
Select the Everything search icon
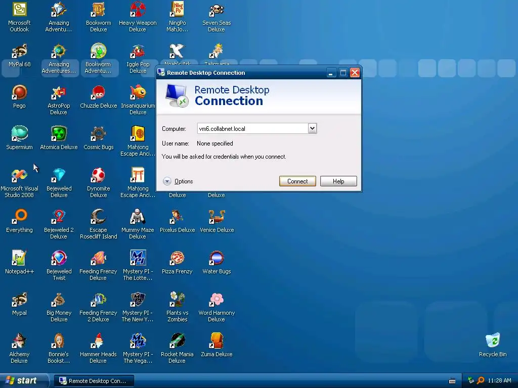tap(20, 221)
